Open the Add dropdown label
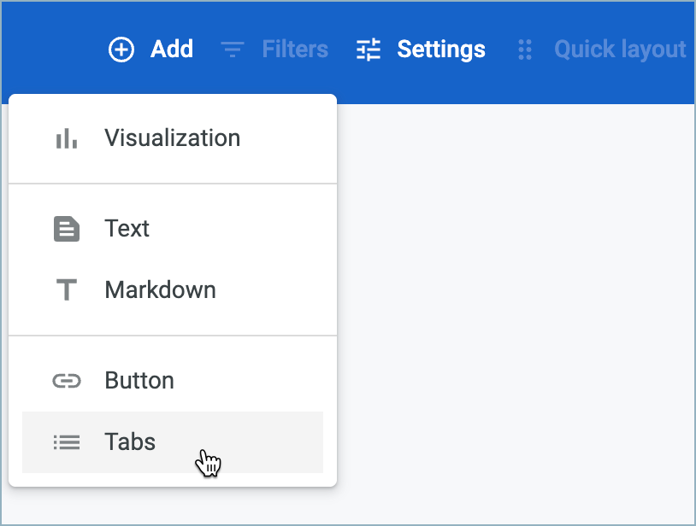Image resolution: width=696 pixels, height=526 pixels. pyautogui.click(x=172, y=50)
